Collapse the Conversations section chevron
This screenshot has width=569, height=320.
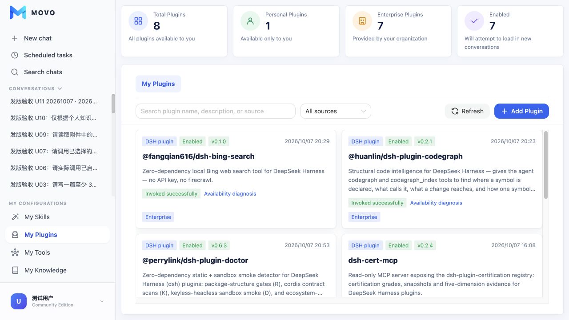coord(60,88)
